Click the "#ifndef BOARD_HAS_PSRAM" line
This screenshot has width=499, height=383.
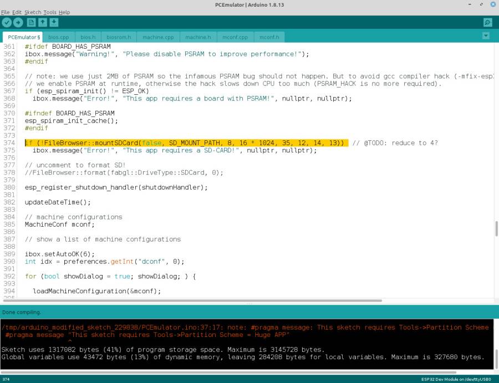[x=70, y=113]
